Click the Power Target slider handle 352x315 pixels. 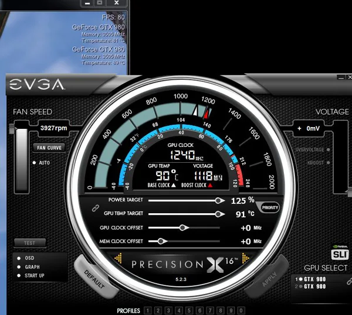tap(219, 200)
